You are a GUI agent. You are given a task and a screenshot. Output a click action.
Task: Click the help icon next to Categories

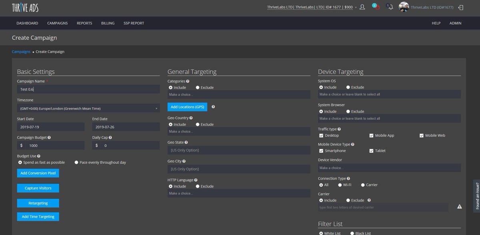(x=187, y=81)
